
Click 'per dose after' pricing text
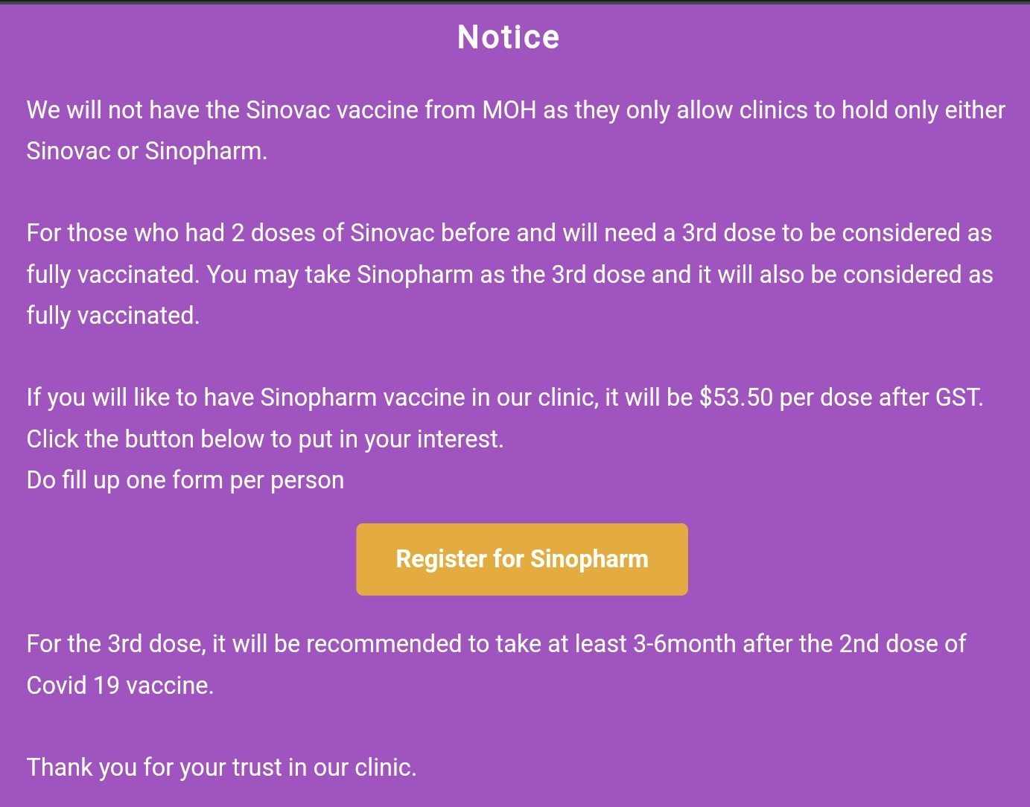tap(852, 398)
